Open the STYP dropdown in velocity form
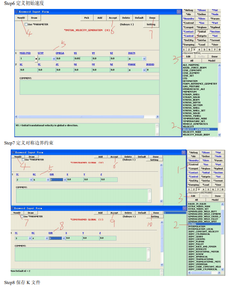The height and width of the screenshot is (293, 231). [54, 59]
